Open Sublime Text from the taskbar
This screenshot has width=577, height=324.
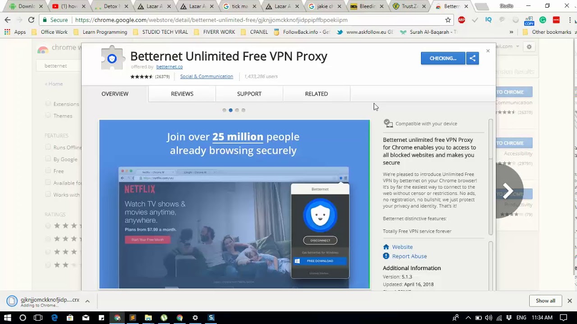coord(133,318)
